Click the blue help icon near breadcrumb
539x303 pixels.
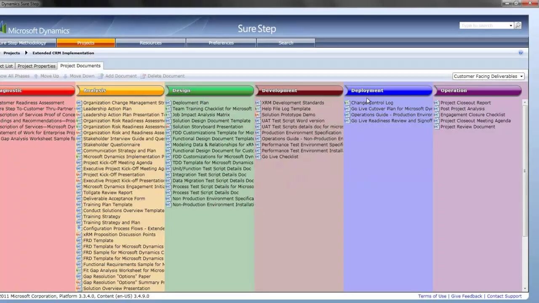[520, 53]
